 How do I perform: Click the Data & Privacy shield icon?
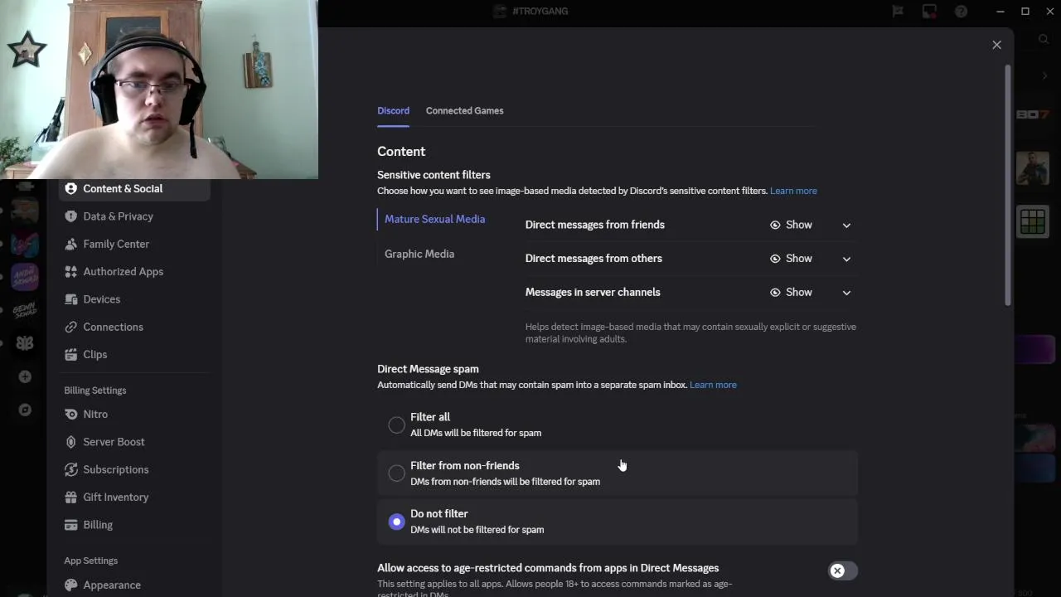click(x=71, y=216)
